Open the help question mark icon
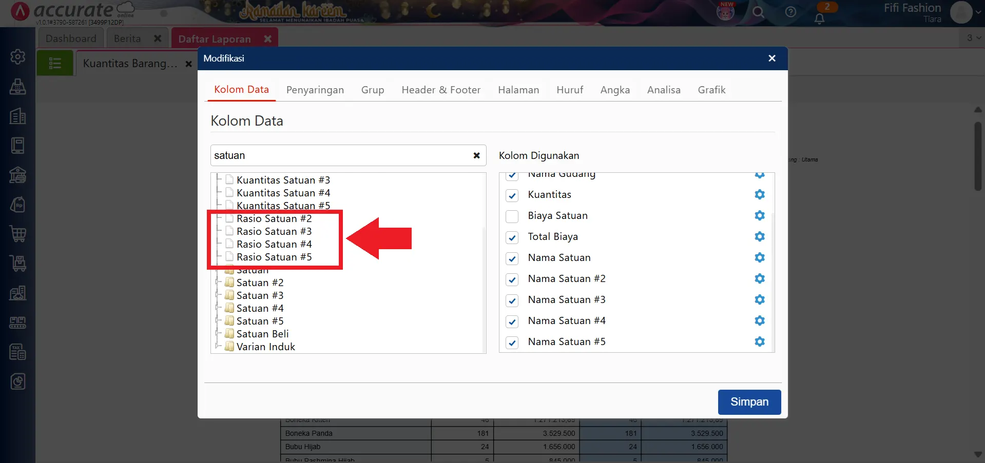 790,12
